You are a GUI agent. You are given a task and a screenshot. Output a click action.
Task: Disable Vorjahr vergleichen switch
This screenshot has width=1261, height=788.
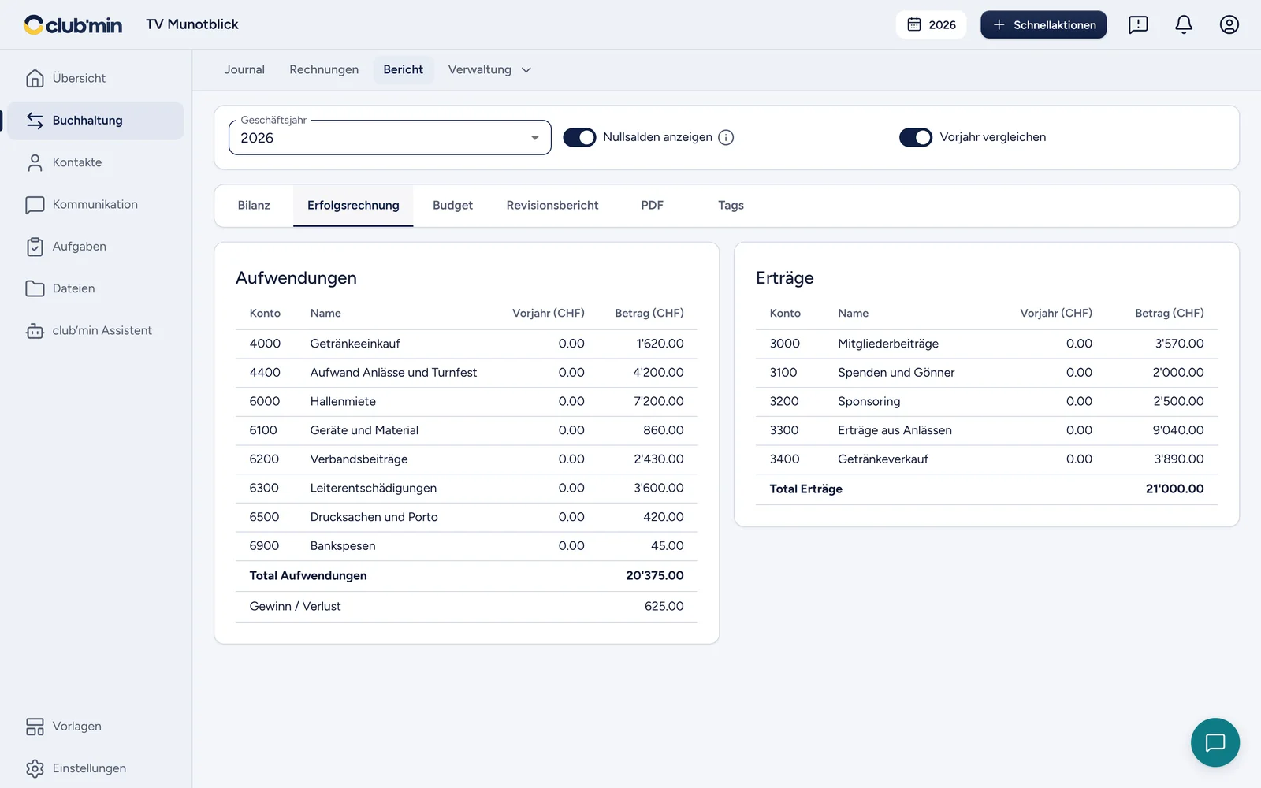pos(916,137)
